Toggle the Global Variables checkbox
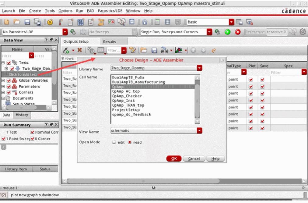The width and height of the screenshot is (308, 203). coord(9,80)
